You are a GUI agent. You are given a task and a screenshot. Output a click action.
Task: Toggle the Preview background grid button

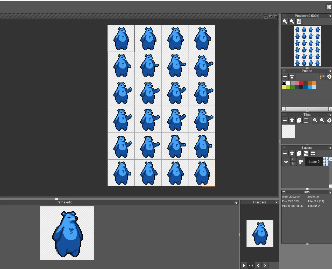point(299,21)
